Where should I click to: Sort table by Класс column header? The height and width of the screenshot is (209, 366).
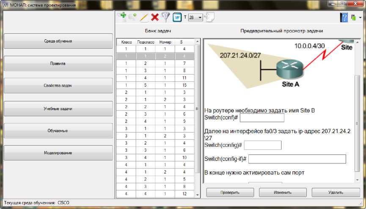126,42
